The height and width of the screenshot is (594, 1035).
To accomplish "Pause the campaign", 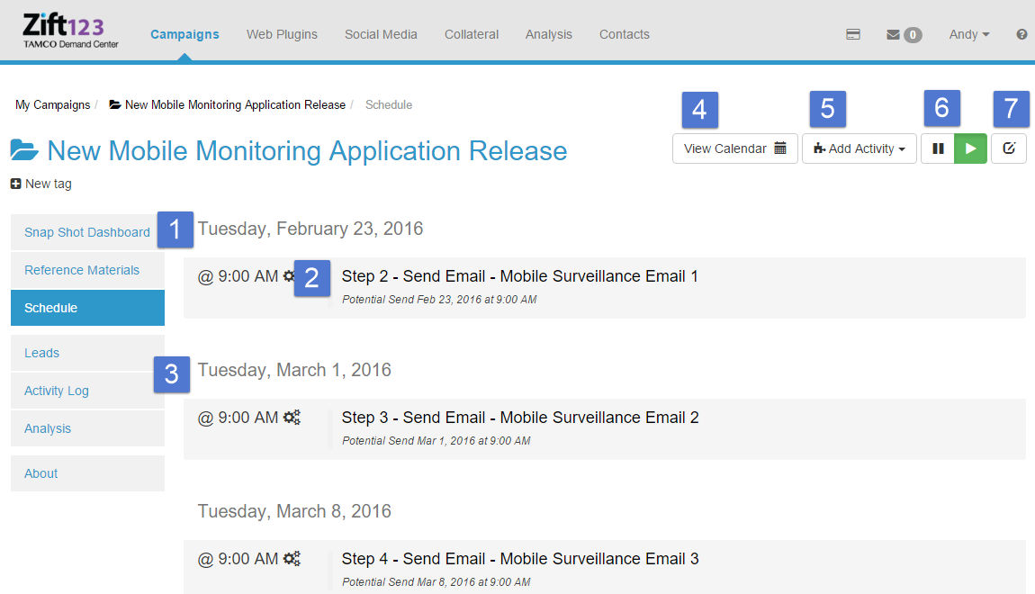I will (x=938, y=148).
